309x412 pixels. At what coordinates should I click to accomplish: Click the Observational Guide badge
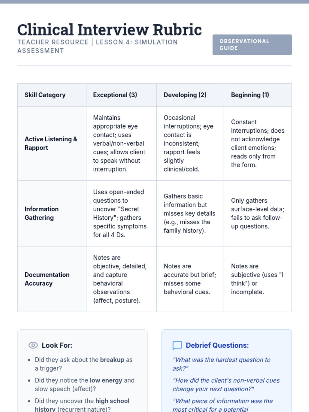point(252,45)
